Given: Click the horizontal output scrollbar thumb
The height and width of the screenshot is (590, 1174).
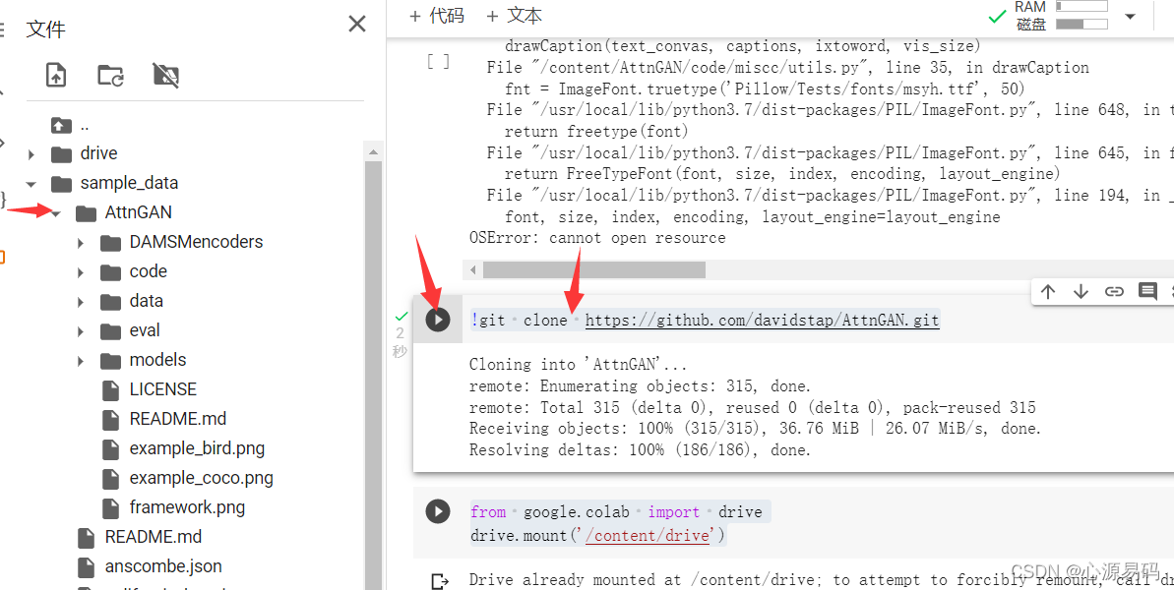Looking at the screenshot, I should coord(593,269).
